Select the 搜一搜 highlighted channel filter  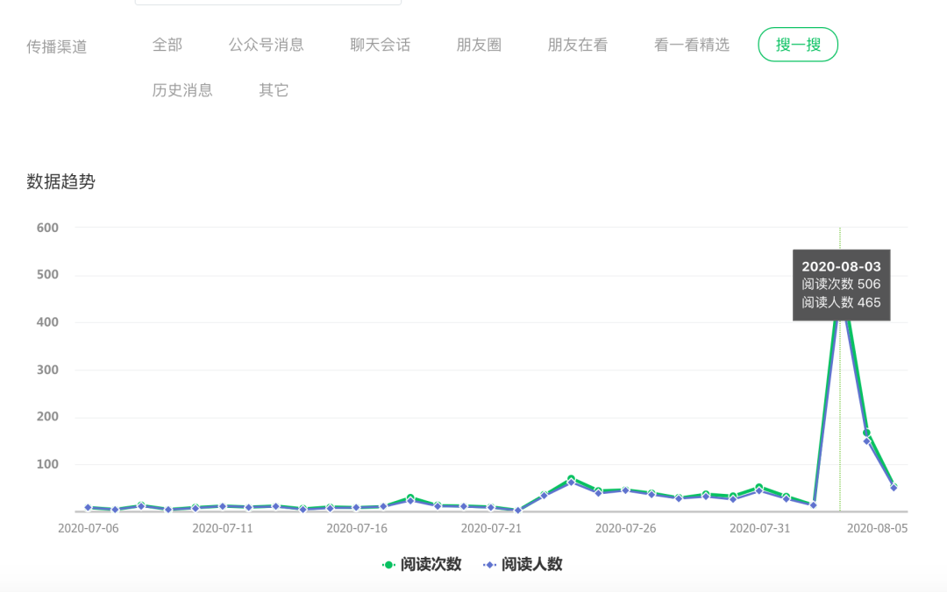click(797, 44)
